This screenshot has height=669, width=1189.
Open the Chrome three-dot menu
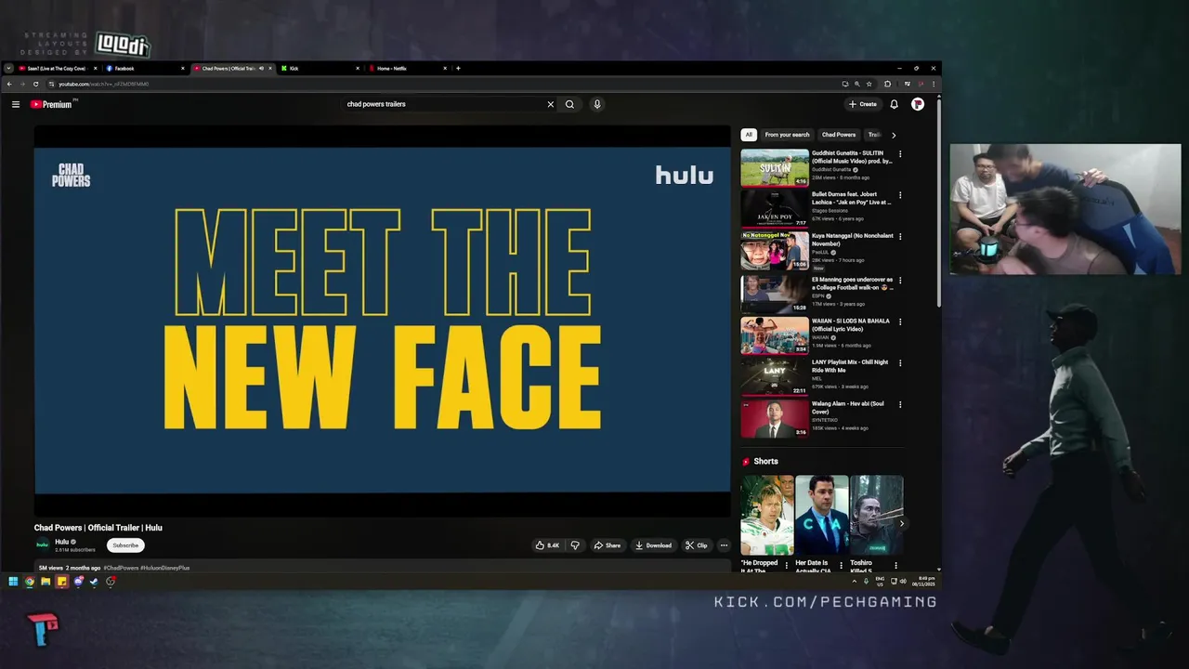934,84
